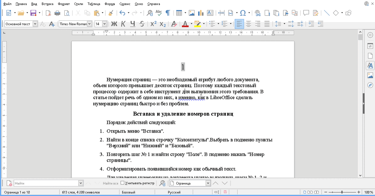Image resolution: width=375 pixels, height=196 pixels.
Task: Activate the Clone Formatting paintbrush
Action: click(x=111, y=13)
